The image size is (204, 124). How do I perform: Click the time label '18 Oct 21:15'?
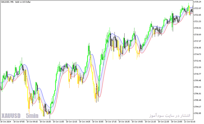tap(150, 122)
